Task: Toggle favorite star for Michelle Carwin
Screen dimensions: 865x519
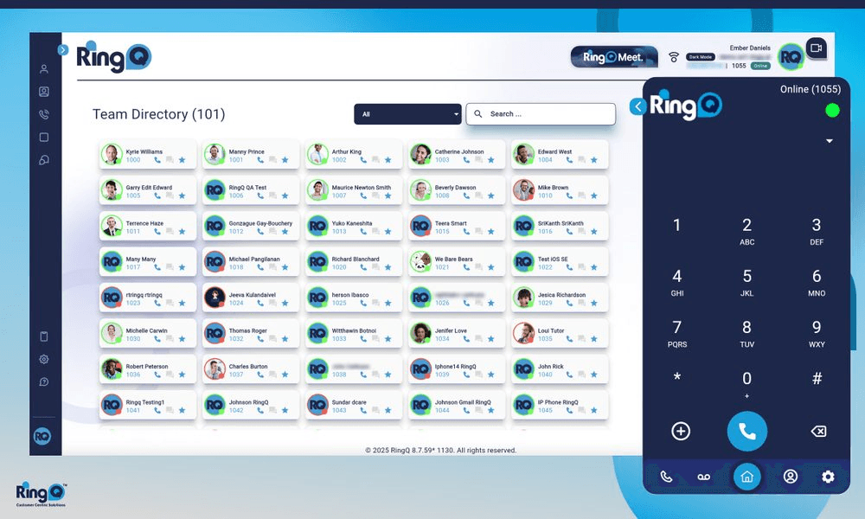Action: (x=182, y=338)
